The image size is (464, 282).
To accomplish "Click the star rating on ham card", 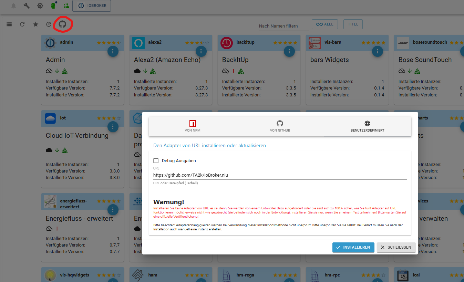I will point(197,275).
